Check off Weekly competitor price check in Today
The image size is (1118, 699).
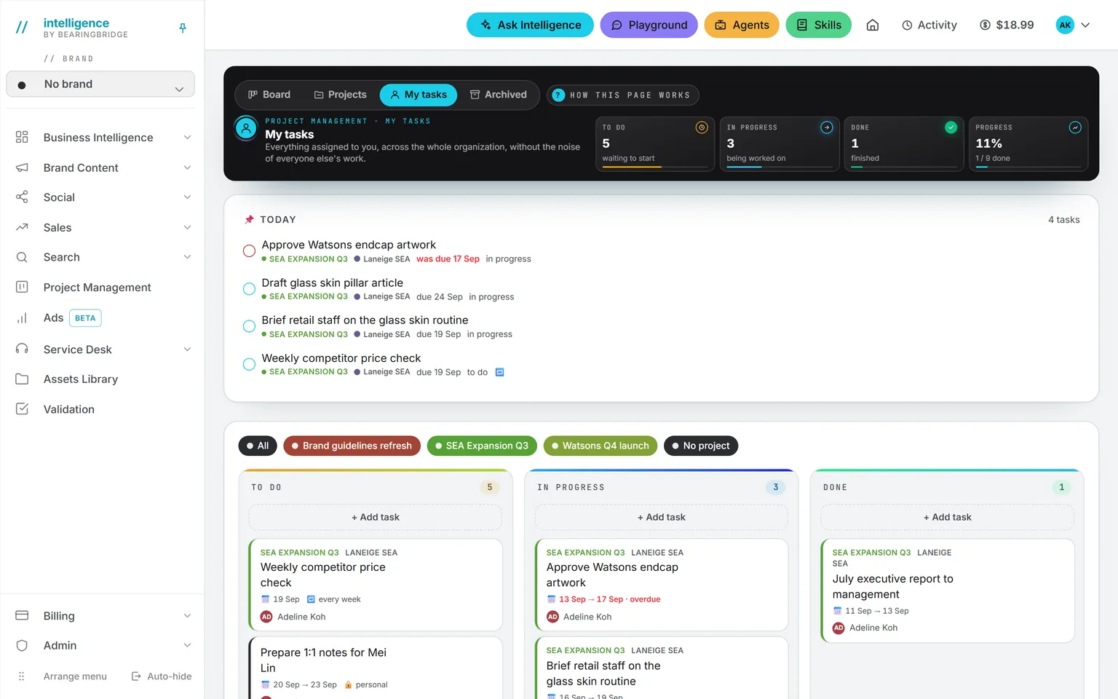(249, 364)
